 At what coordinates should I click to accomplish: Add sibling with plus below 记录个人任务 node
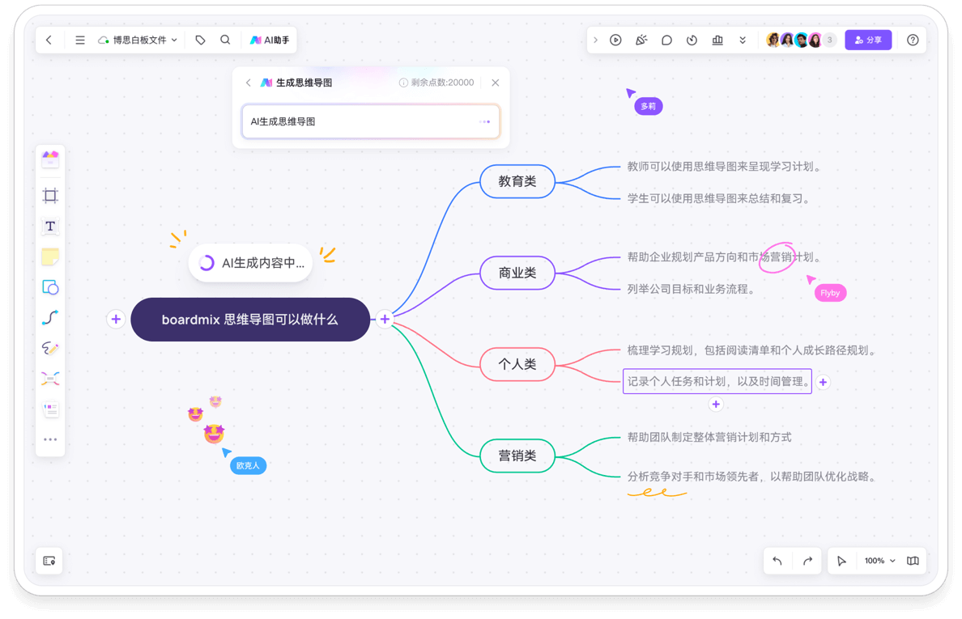[716, 405]
